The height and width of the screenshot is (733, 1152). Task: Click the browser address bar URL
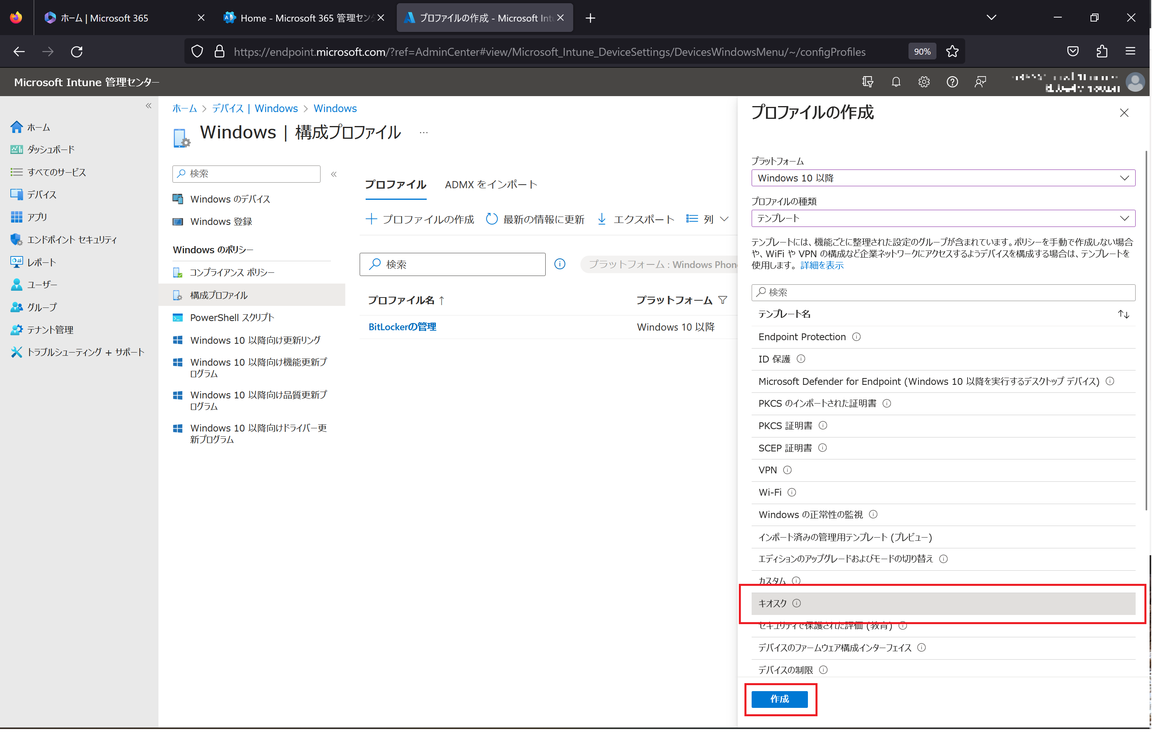pos(549,51)
